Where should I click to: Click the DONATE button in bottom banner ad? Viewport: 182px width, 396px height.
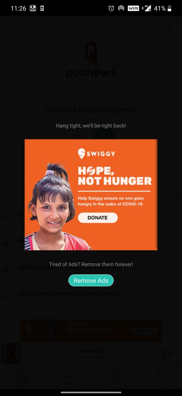point(143,331)
